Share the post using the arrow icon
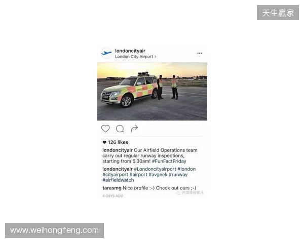 134,128
